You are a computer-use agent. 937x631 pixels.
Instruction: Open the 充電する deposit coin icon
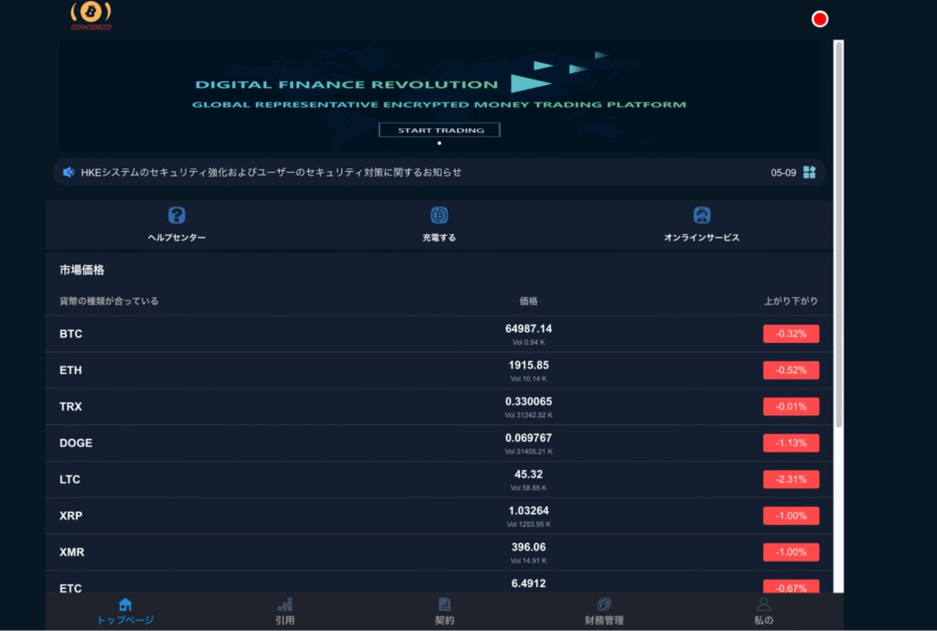[x=439, y=215]
